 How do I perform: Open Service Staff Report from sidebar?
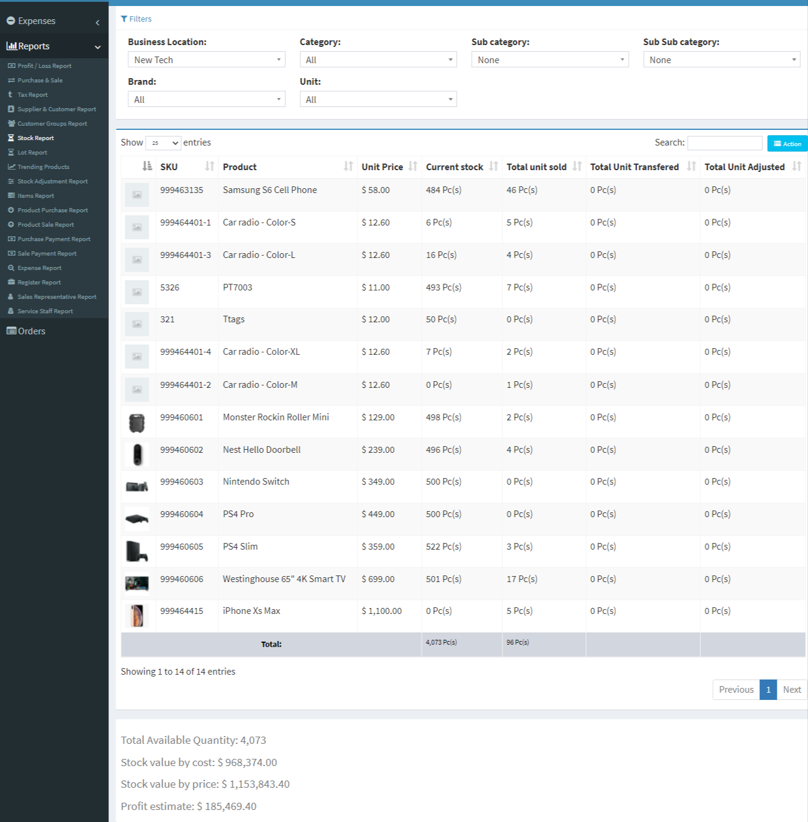click(x=45, y=311)
